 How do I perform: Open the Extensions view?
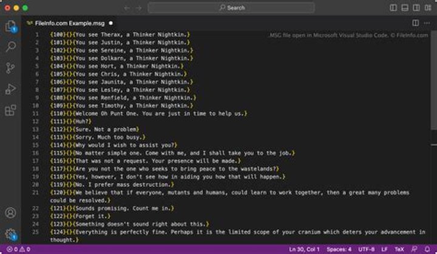pyautogui.click(x=10, y=110)
